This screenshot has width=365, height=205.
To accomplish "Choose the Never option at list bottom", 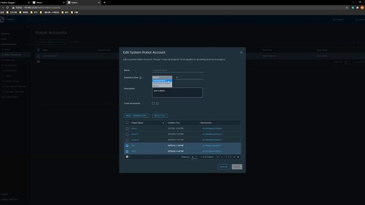I will tap(162, 86).
